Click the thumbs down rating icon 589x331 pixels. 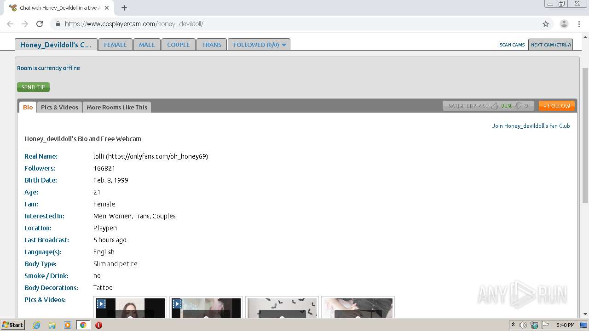(519, 106)
